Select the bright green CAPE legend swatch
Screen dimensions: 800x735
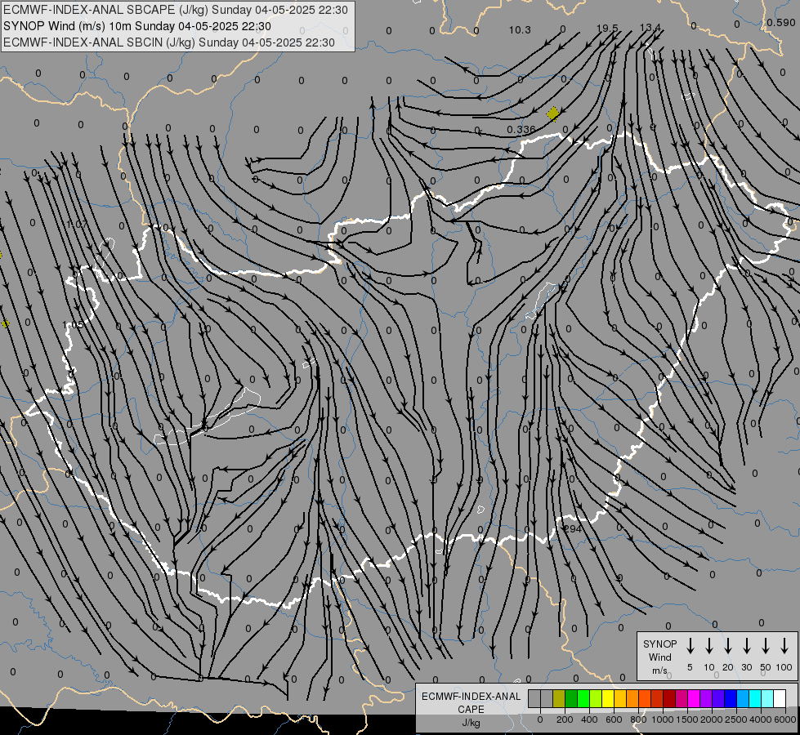point(583,698)
